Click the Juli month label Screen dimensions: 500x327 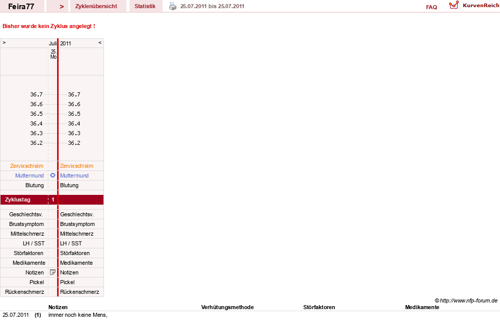click(52, 43)
